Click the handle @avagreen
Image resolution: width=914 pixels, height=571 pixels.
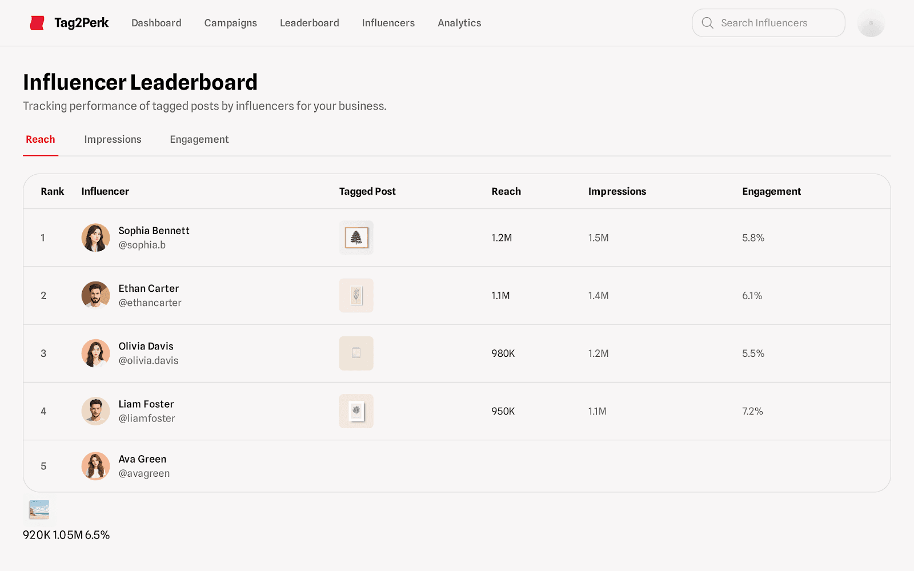pos(144,473)
